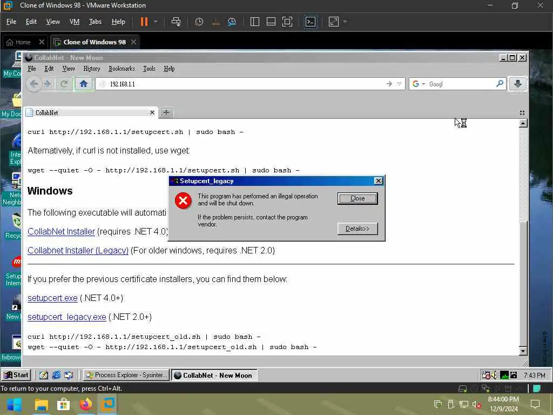The image size is (553, 415).
Task: Open VMware VM menu
Action: tap(75, 22)
